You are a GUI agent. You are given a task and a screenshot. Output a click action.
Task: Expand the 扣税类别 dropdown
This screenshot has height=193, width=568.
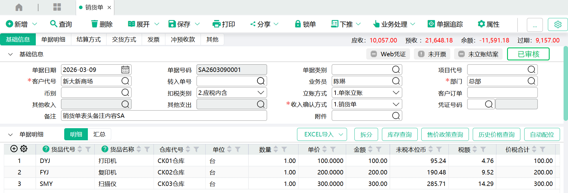260,93
